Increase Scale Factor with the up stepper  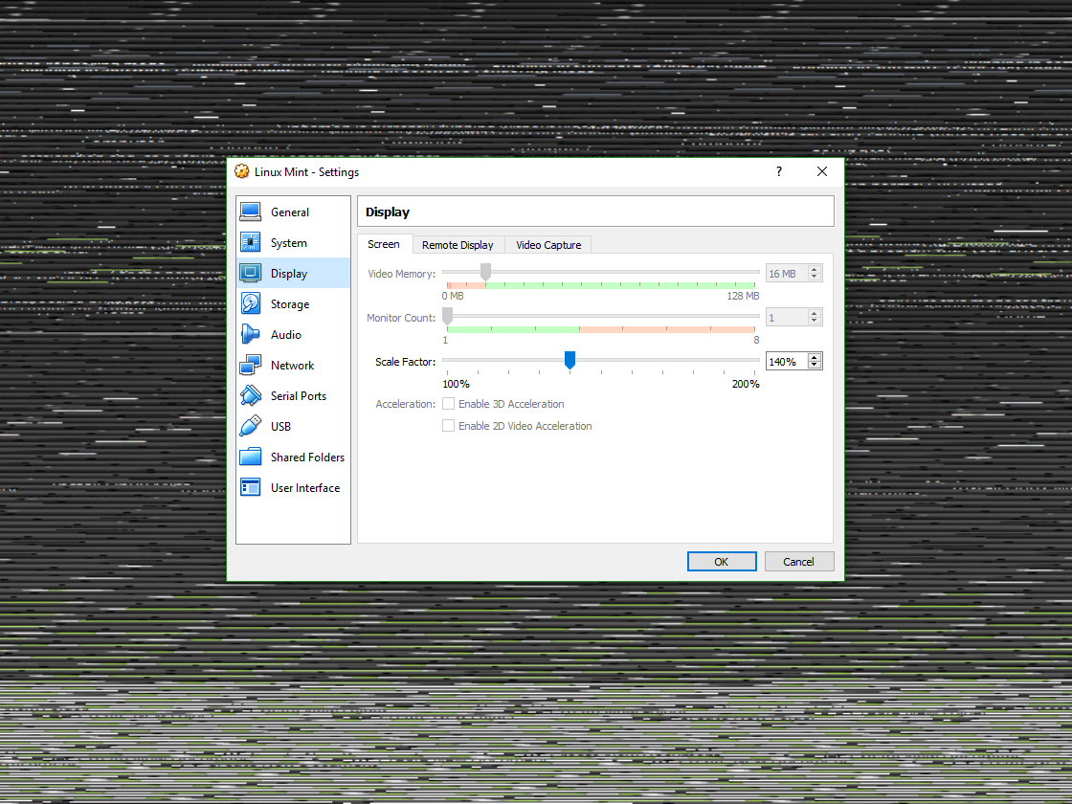(813, 356)
